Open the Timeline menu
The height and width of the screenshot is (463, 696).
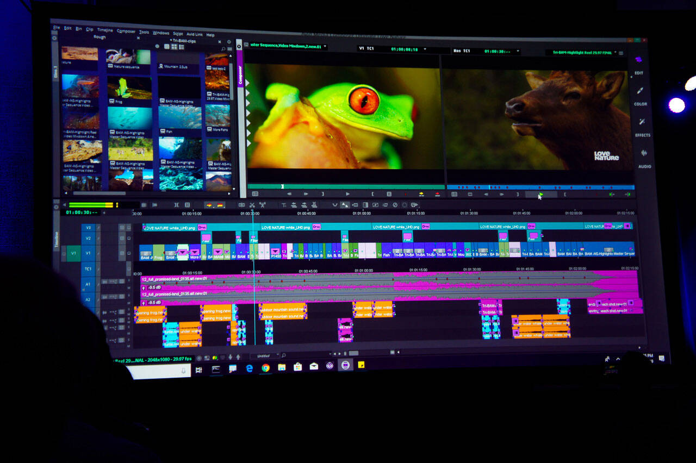coord(105,30)
